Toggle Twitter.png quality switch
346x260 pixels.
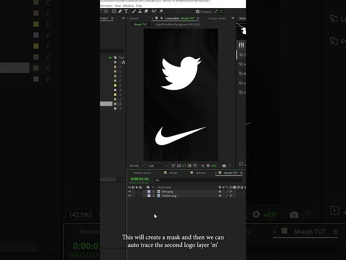(227, 196)
